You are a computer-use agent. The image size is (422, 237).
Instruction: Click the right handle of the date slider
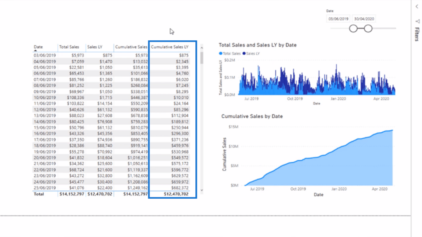(368, 28)
